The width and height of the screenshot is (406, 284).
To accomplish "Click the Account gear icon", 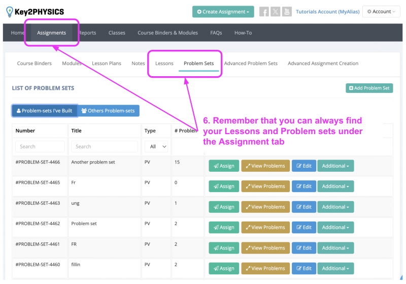I will pos(369,12).
